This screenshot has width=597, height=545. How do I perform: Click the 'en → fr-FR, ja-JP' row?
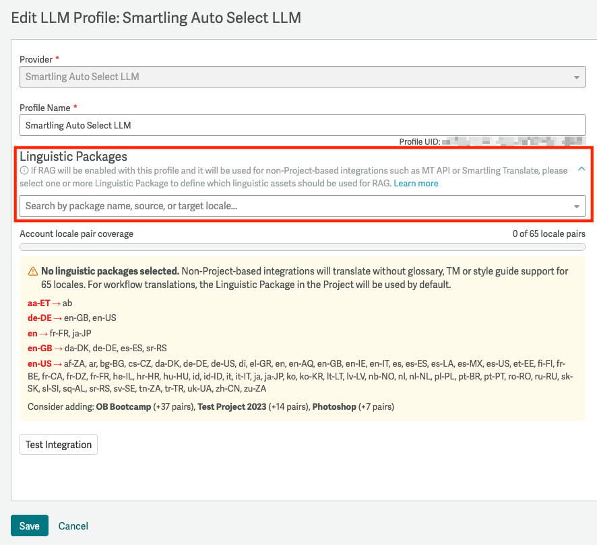coord(59,333)
